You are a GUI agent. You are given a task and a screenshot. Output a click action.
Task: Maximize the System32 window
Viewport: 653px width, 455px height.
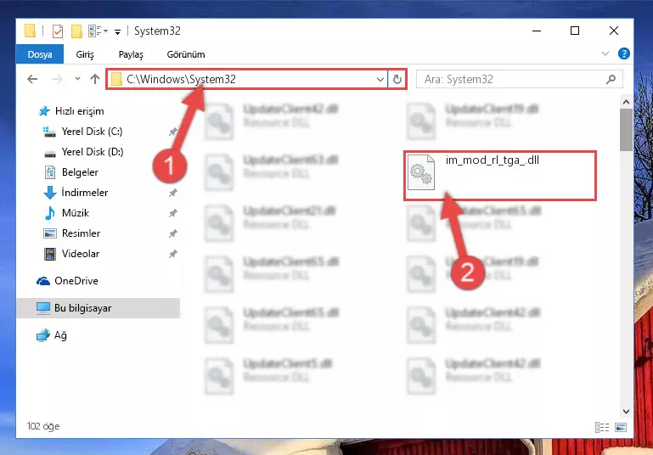click(575, 31)
